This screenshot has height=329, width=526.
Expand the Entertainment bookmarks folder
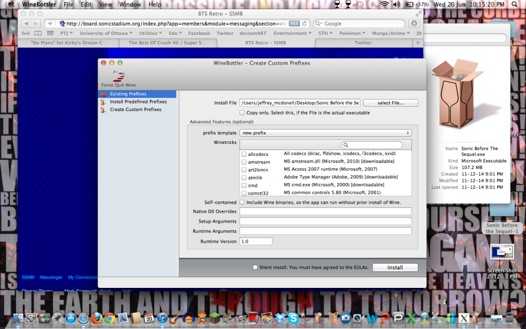292,33
